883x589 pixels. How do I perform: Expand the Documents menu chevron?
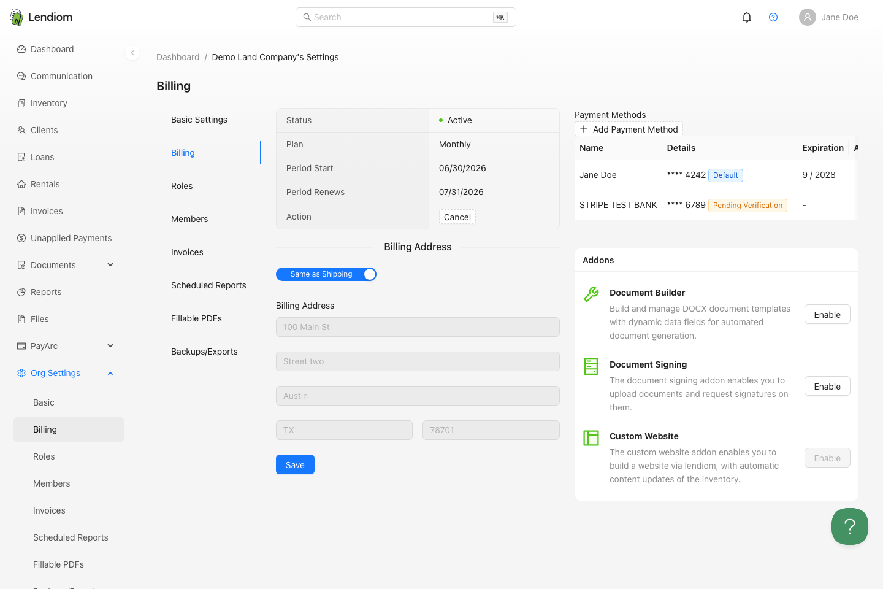click(x=110, y=265)
